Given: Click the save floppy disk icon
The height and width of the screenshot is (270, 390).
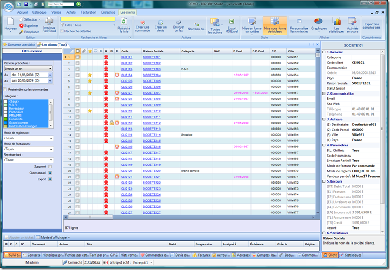Looking at the screenshot, I should coord(25,4).
